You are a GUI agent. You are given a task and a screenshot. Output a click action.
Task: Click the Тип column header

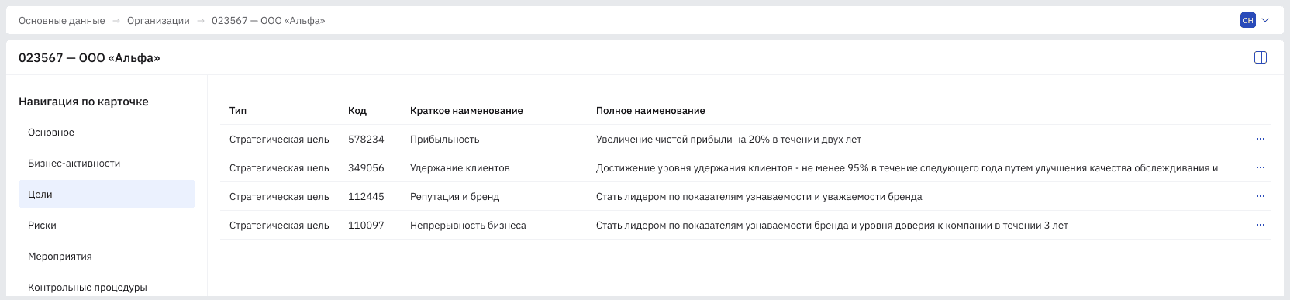point(238,111)
